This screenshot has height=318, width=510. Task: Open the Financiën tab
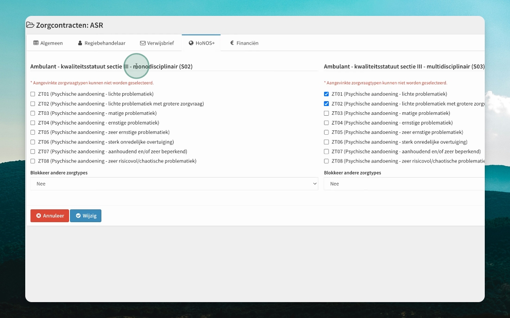tap(244, 43)
